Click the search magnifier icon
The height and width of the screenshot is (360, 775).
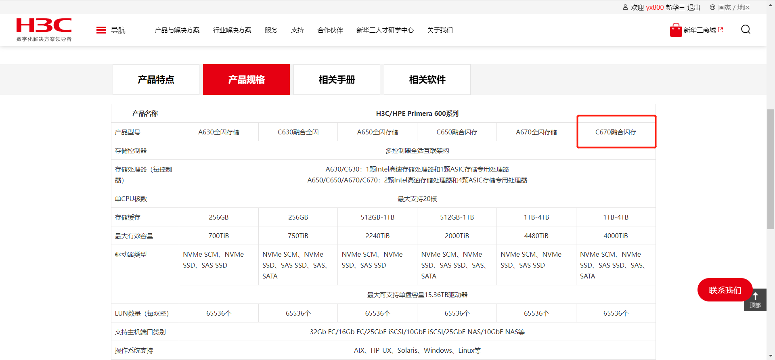(x=746, y=29)
